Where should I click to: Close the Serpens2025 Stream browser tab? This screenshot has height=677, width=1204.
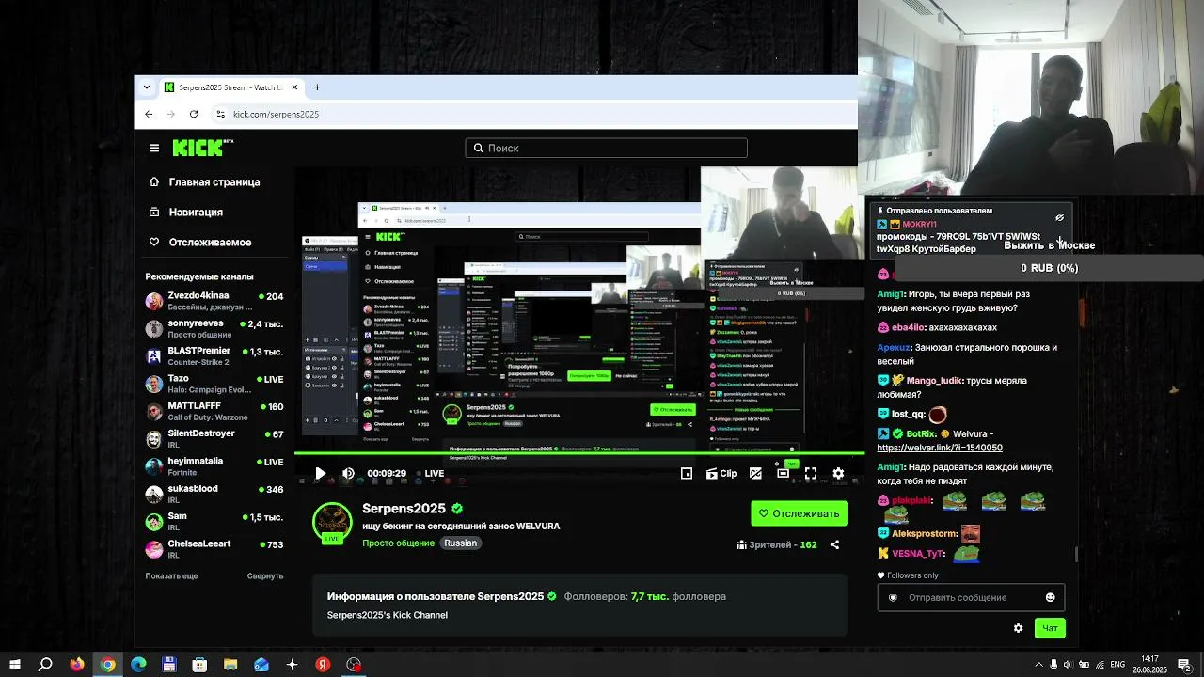point(294,87)
